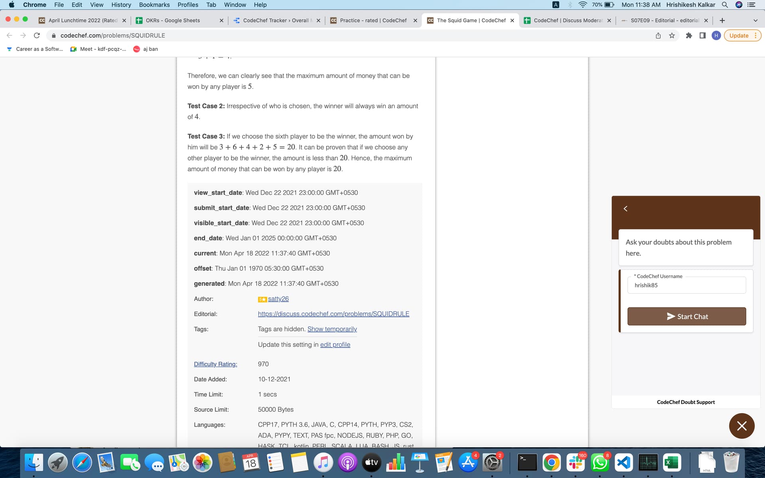Click the bookmark star icon
Viewport: 765px width, 478px height.
672,35
